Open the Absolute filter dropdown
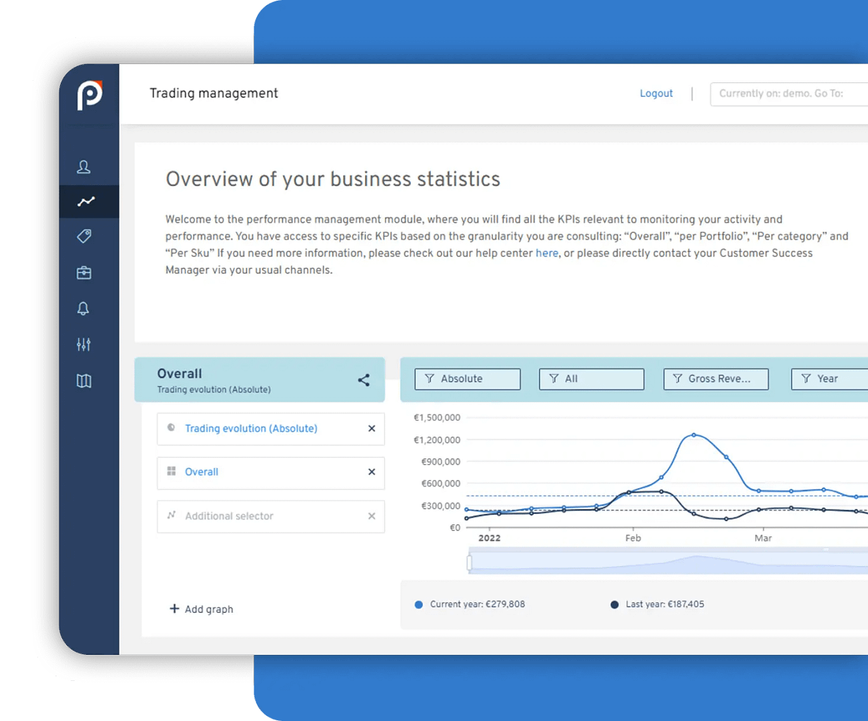This screenshot has height=721, width=868. (467, 379)
